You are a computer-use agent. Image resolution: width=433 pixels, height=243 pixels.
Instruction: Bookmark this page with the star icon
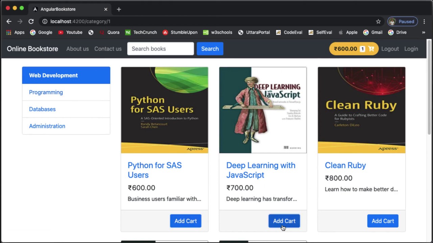378,21
